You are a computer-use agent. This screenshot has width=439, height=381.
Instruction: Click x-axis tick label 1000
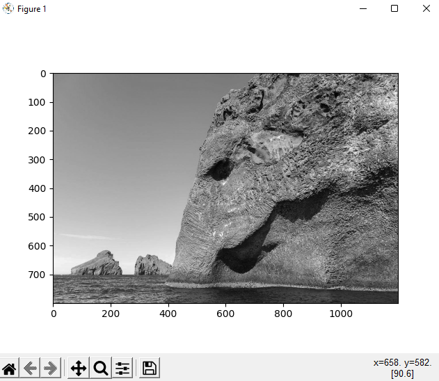point(341,314)
